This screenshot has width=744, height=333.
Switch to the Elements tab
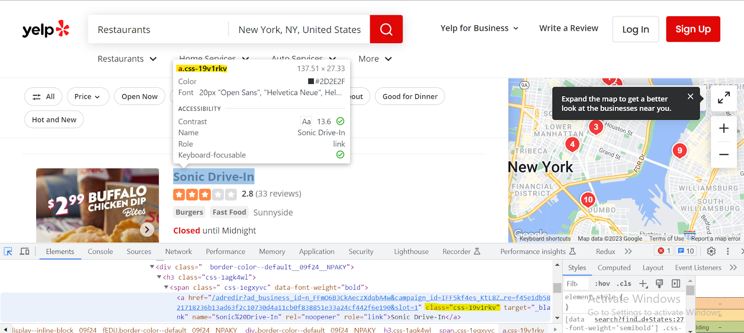[x=60, y=251]
